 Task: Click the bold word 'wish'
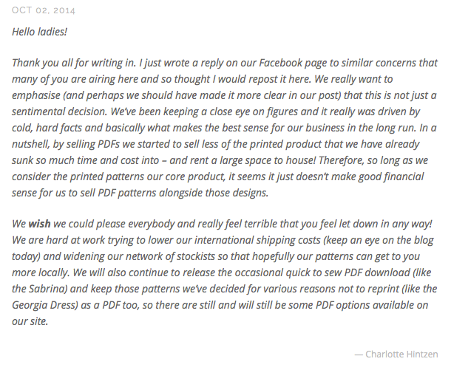pyautogui.click(x=40, y=222)
